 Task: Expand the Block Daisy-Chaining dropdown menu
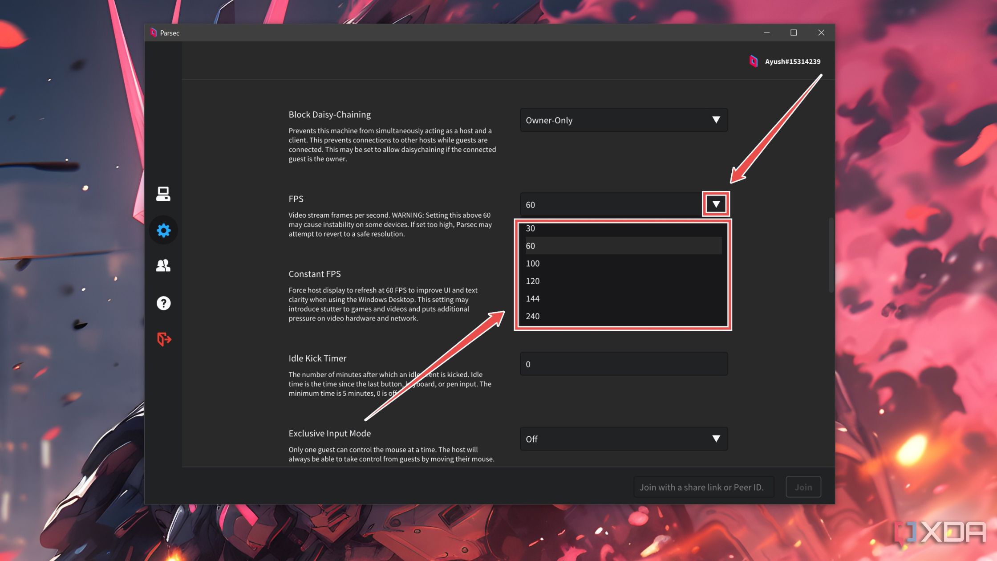[715, 120]
